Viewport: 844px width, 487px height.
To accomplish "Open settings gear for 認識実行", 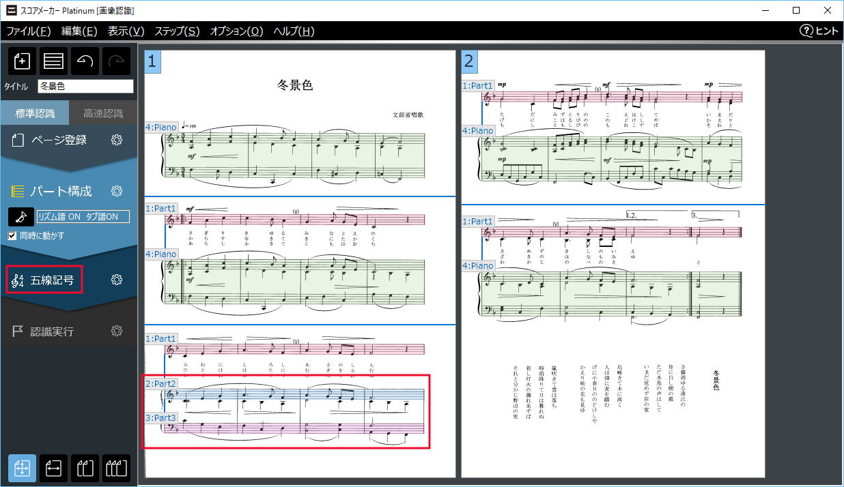I will coord(117,331).
